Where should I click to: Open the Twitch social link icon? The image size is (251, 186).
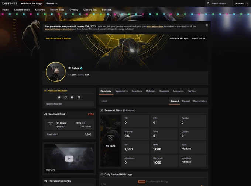[66, 98]
